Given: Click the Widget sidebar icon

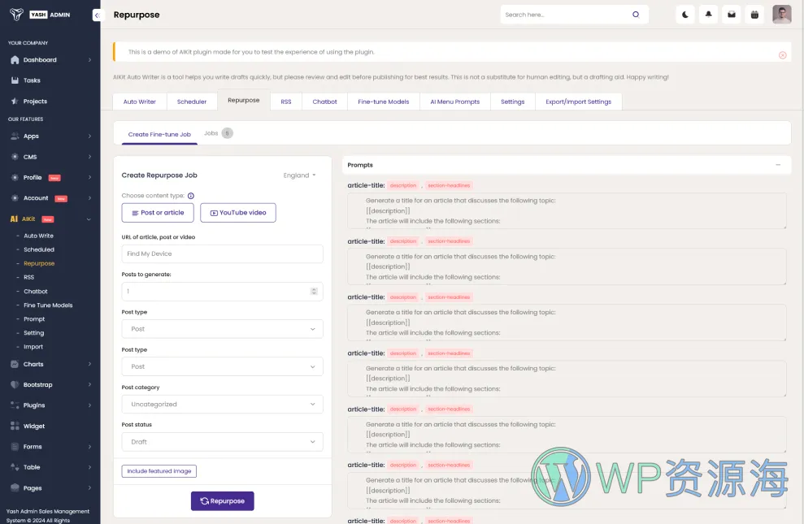Looking at the screenshot, I should tap(15, 427).
